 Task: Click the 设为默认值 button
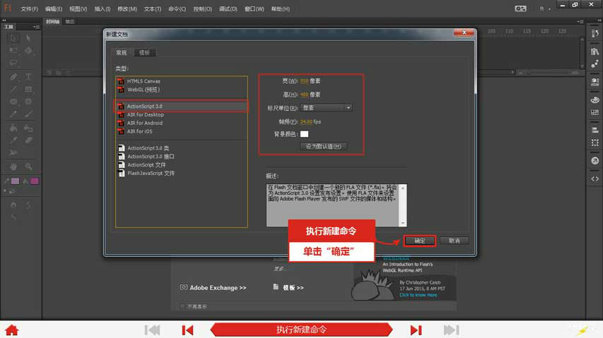point(324,147)
